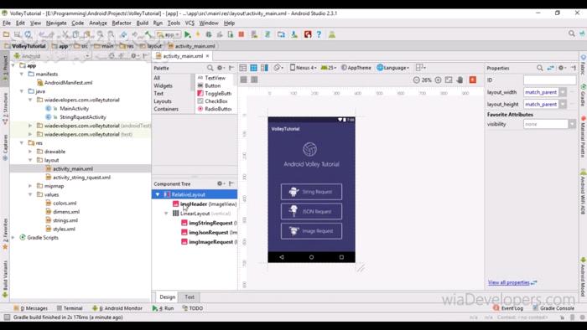
Task: Click the AppTheme selector button
Action: [x=356, y=68]
